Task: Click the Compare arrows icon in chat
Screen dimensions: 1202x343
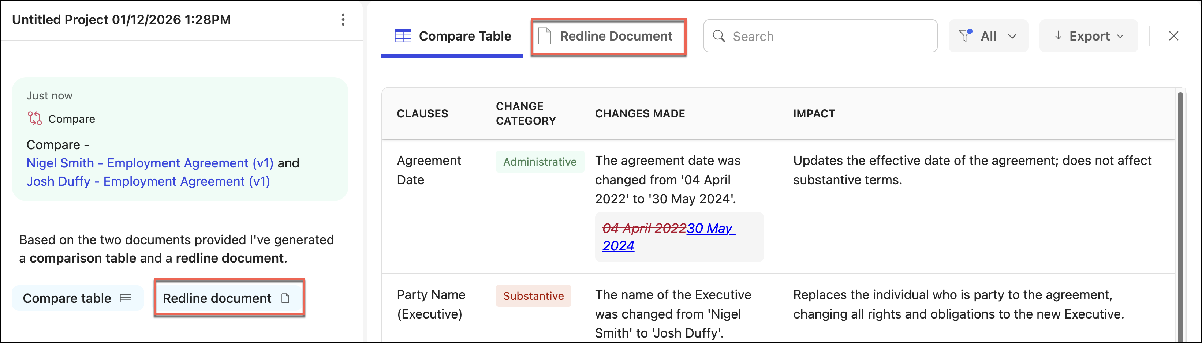Action: pyautogui.click(x=34, y=119)
